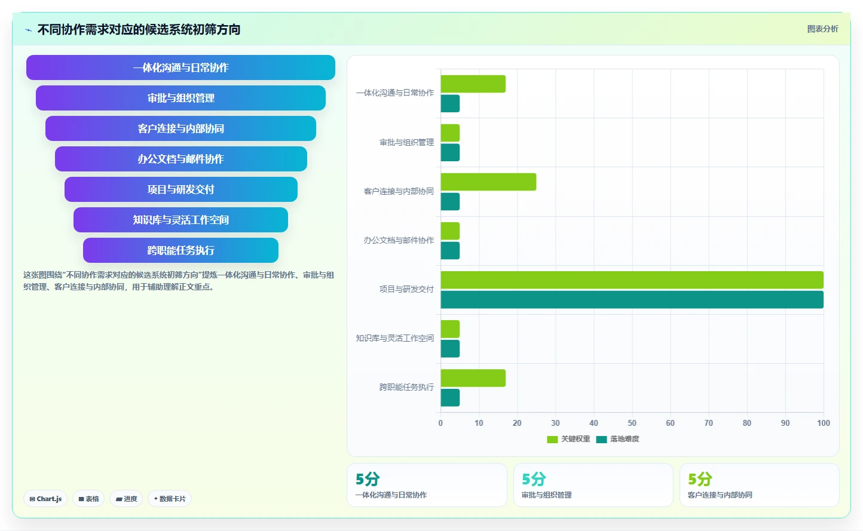This screenshot has height=531, width=863.
Task: Click the 落地难度 bar for 审批与组织管理
Action: pyautogui.click(x=450, y=152)
